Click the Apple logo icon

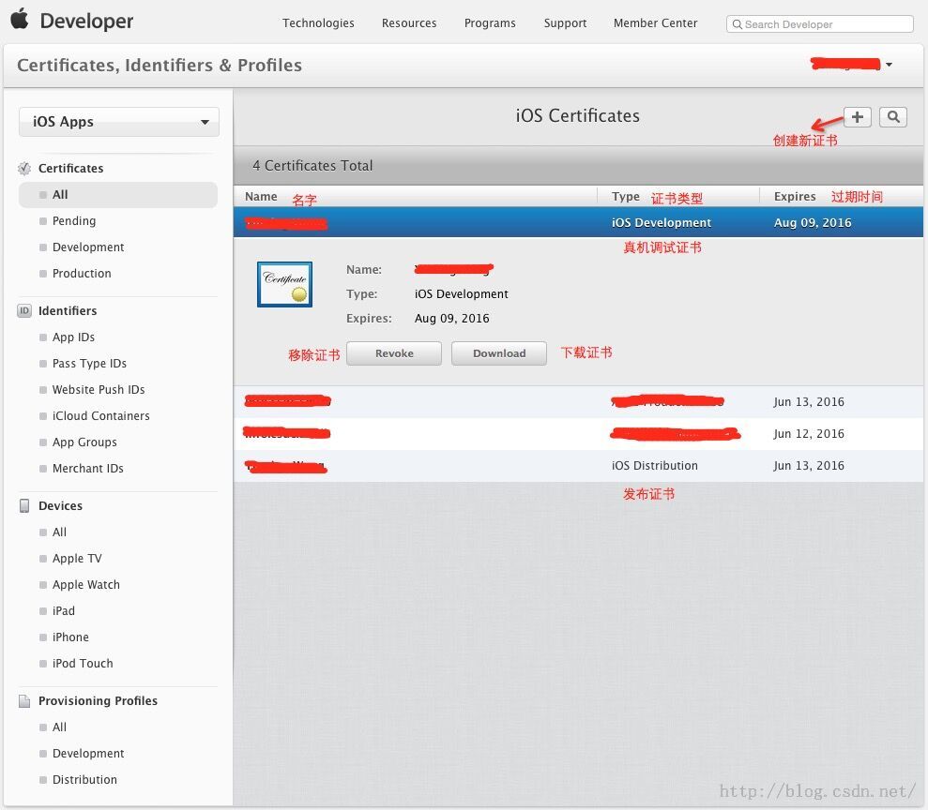pos(20,19)
